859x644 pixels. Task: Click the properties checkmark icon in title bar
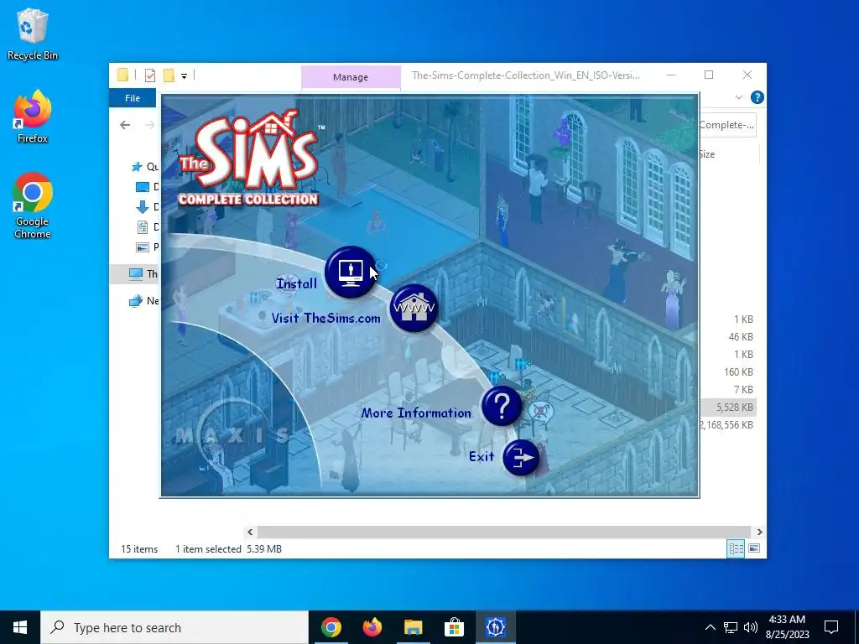coord(150,75)
